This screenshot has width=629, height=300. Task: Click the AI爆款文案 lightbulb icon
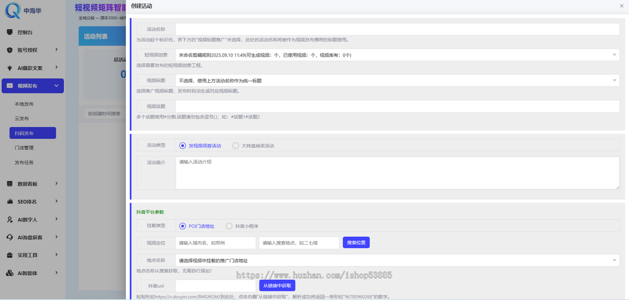pyautogui.click(x=9, y=68)
